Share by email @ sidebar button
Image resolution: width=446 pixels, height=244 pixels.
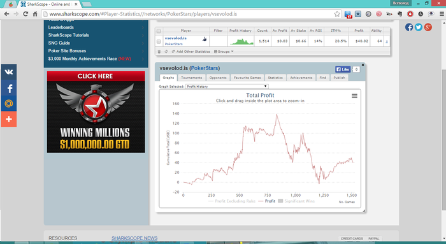click(9, 103)
